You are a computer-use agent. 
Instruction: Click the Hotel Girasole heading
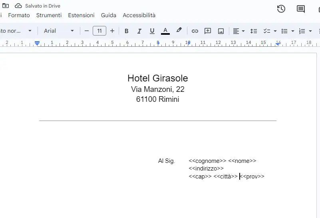tap(157, 78)
